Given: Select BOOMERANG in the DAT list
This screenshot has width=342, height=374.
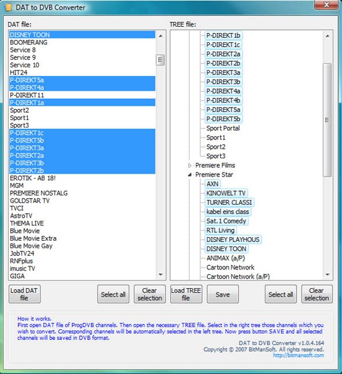Looking at the screenshot, I should [82, 42].
